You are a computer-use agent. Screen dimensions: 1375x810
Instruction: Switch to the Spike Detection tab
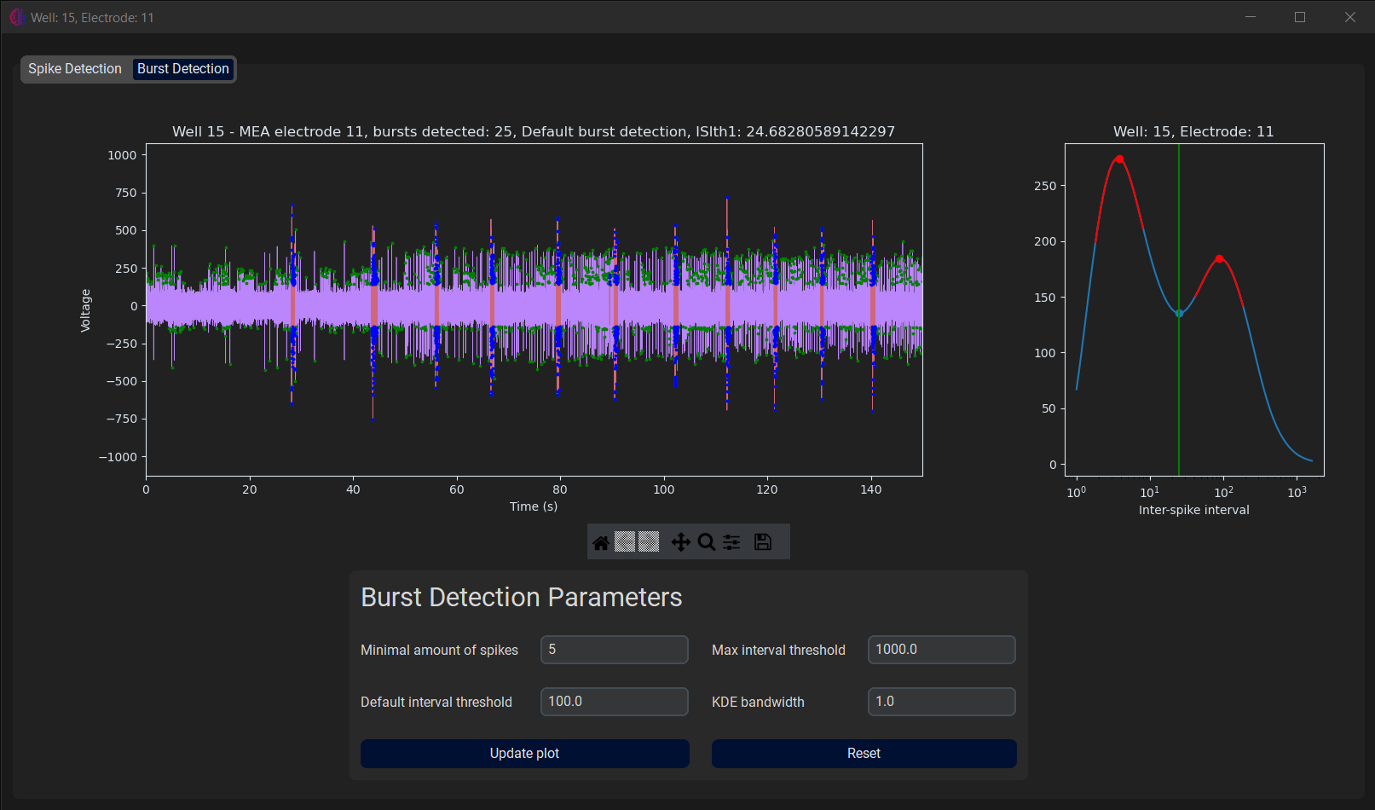(x=75, y=69)
